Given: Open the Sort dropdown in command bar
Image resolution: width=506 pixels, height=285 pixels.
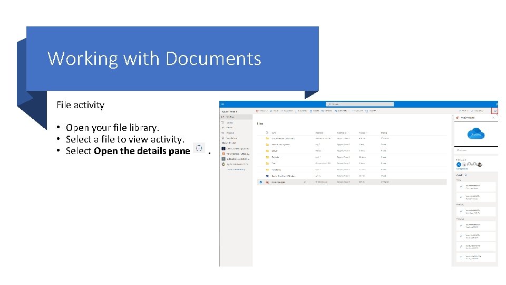Looking at the screenshot, I should click(x=464, y=111).
